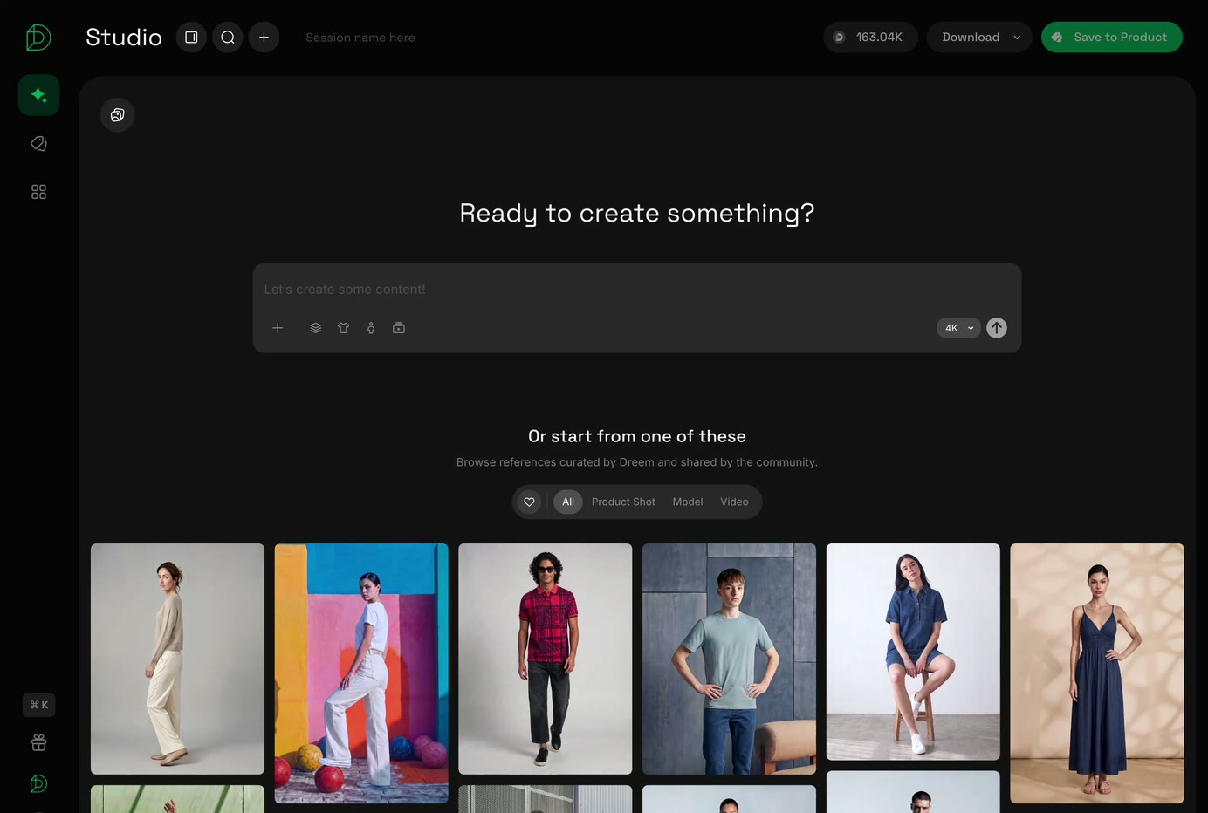Toggle the heart favorites filter
The image size is (1208, 813).
(x=529, y=502)
